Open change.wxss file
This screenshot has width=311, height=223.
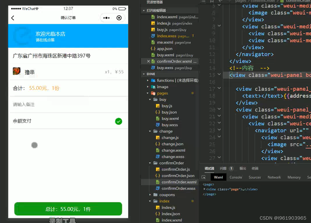coord(170,157)
